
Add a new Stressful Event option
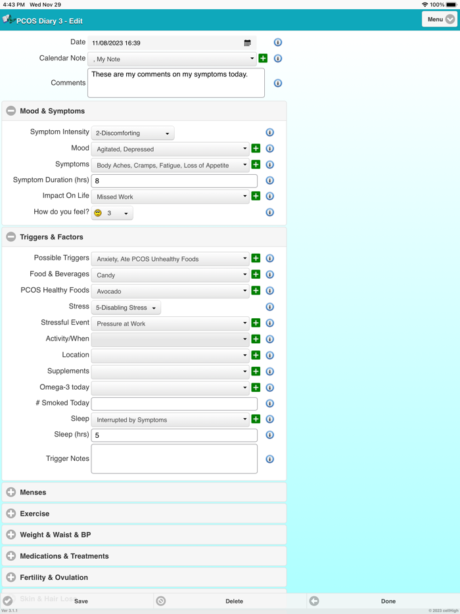coord(256,323)
